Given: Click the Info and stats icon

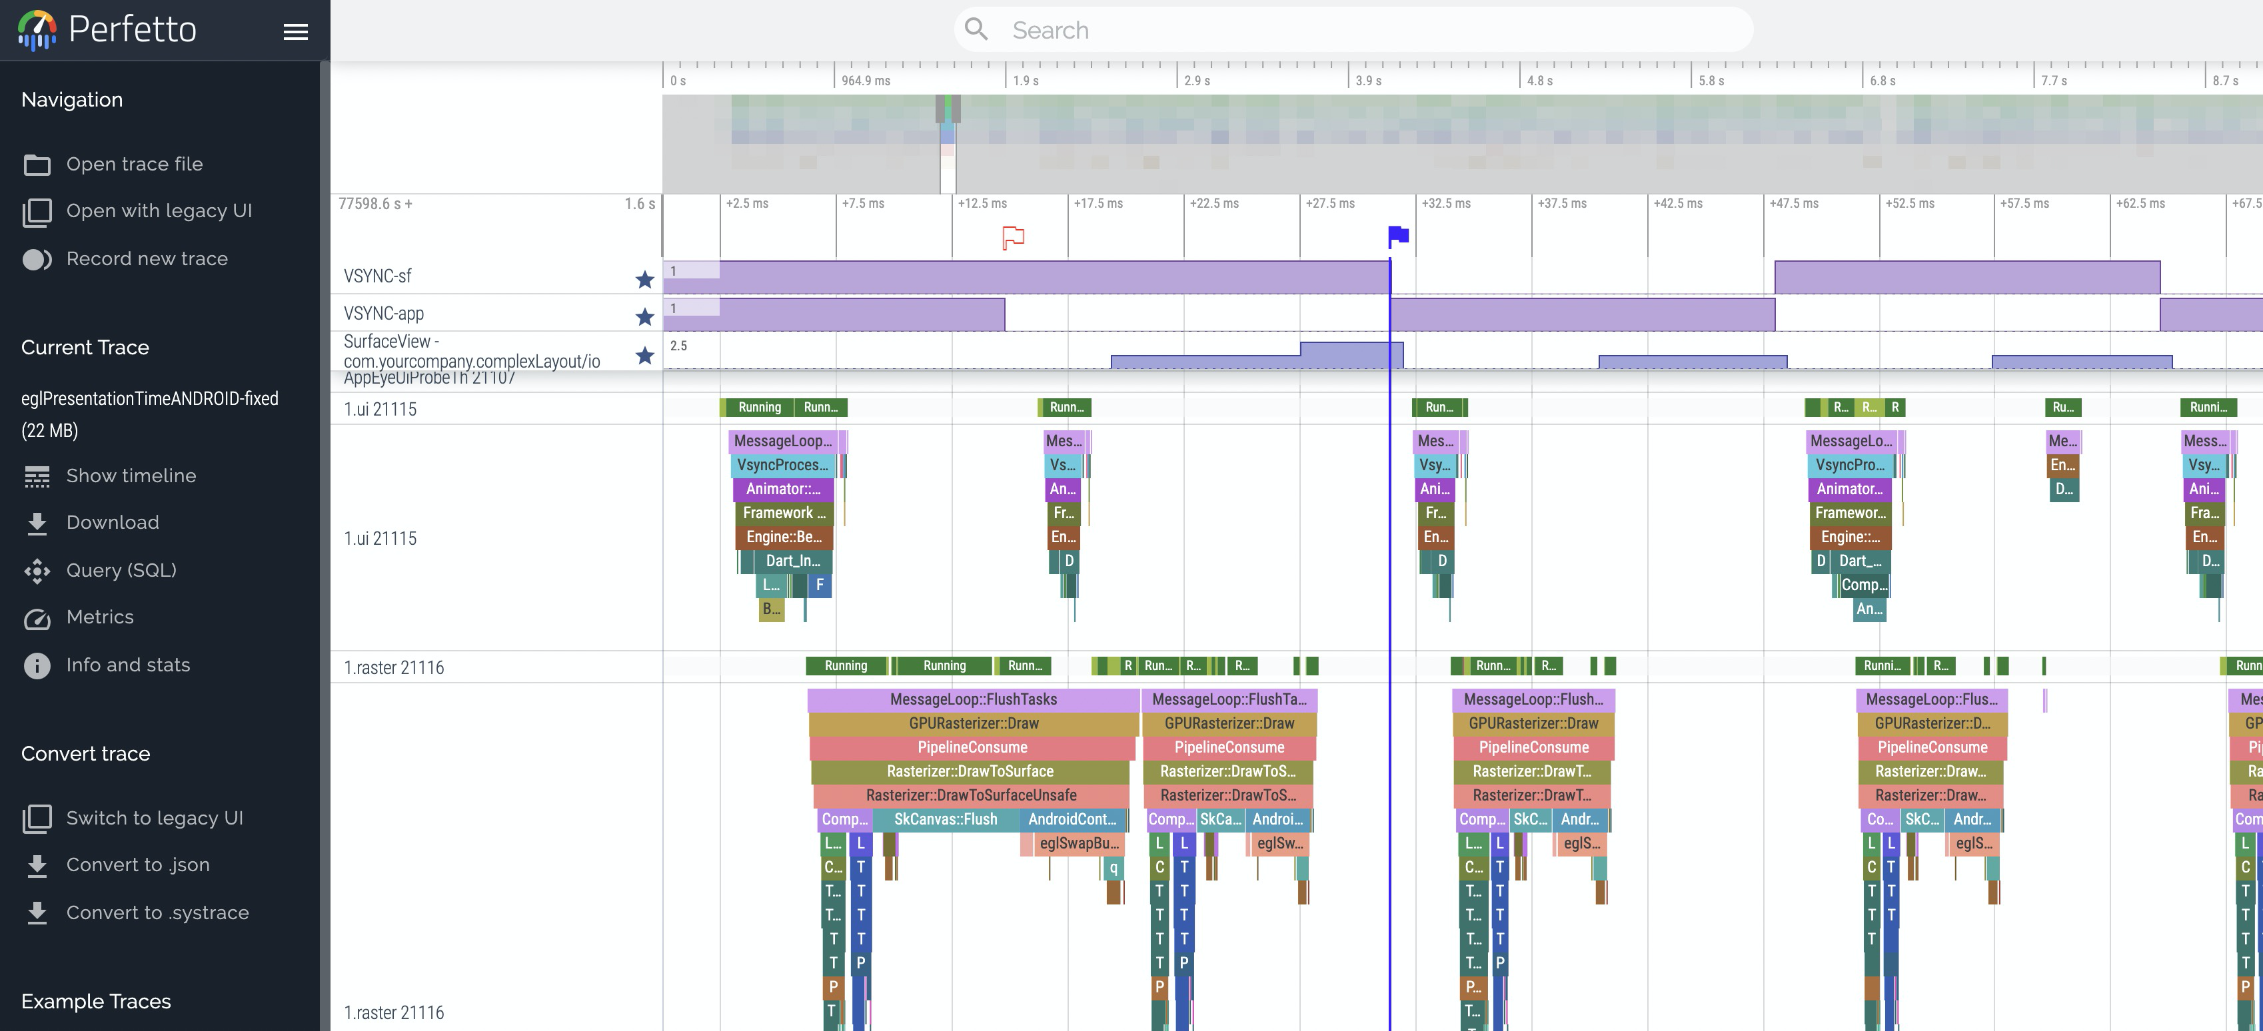Looking at the screenshot, I should 37,665.
